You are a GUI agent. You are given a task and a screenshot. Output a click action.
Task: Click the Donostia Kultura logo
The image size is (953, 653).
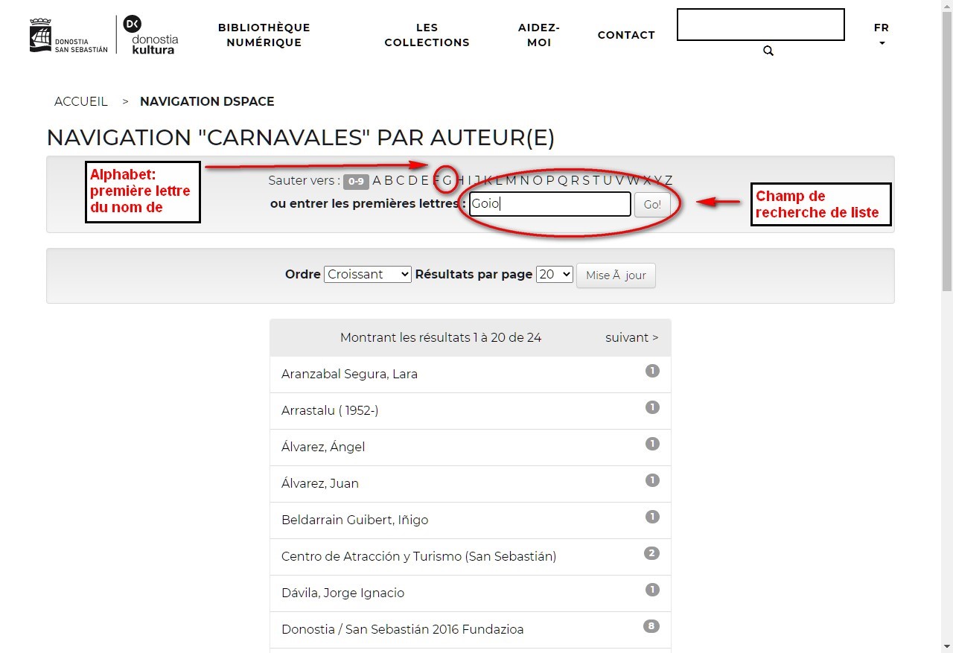pos(151,35)
